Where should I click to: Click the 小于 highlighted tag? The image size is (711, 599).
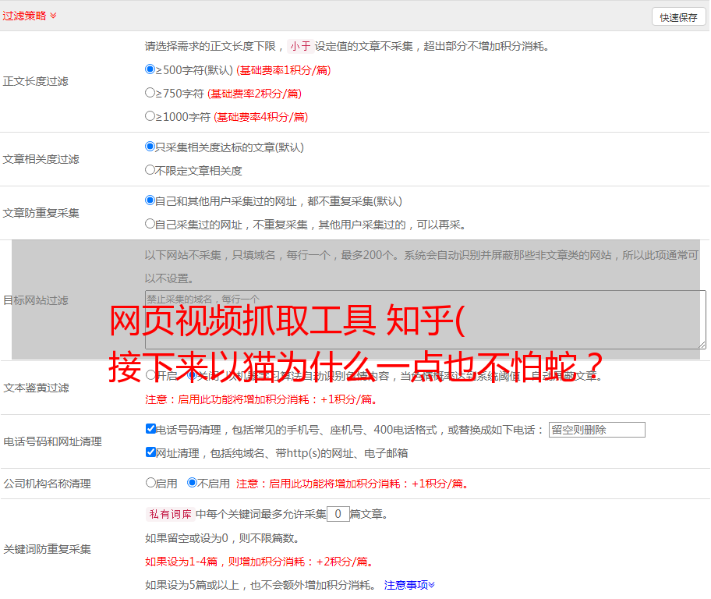click(x=301, y=46)
